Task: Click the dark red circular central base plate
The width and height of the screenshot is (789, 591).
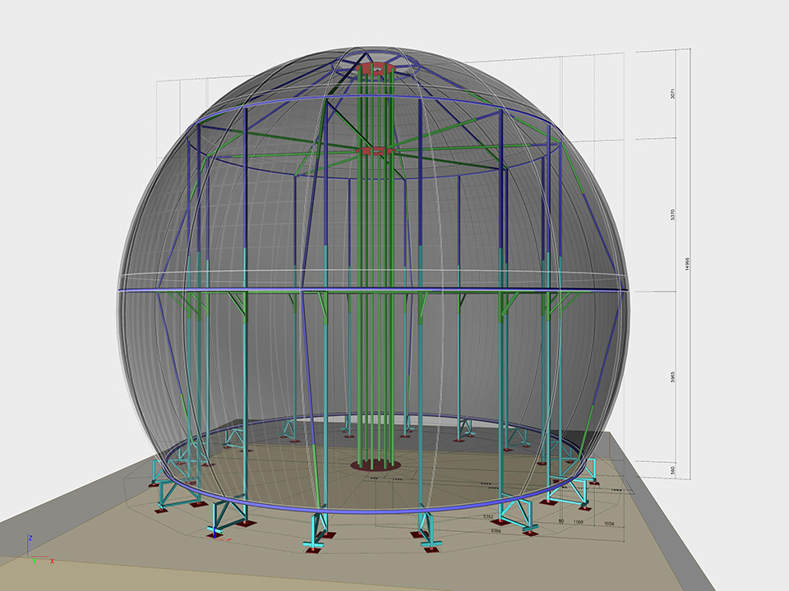Action: coord(376,465)
